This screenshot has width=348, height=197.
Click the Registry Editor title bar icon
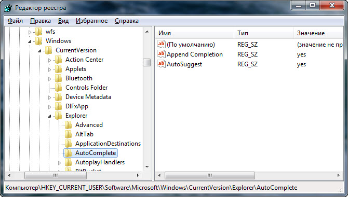8,8
